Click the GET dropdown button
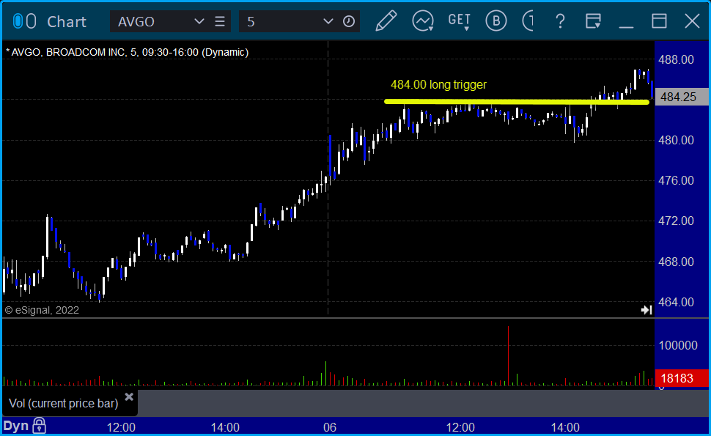The height and width of the screenshot is (436, 711). coord(460,21)
